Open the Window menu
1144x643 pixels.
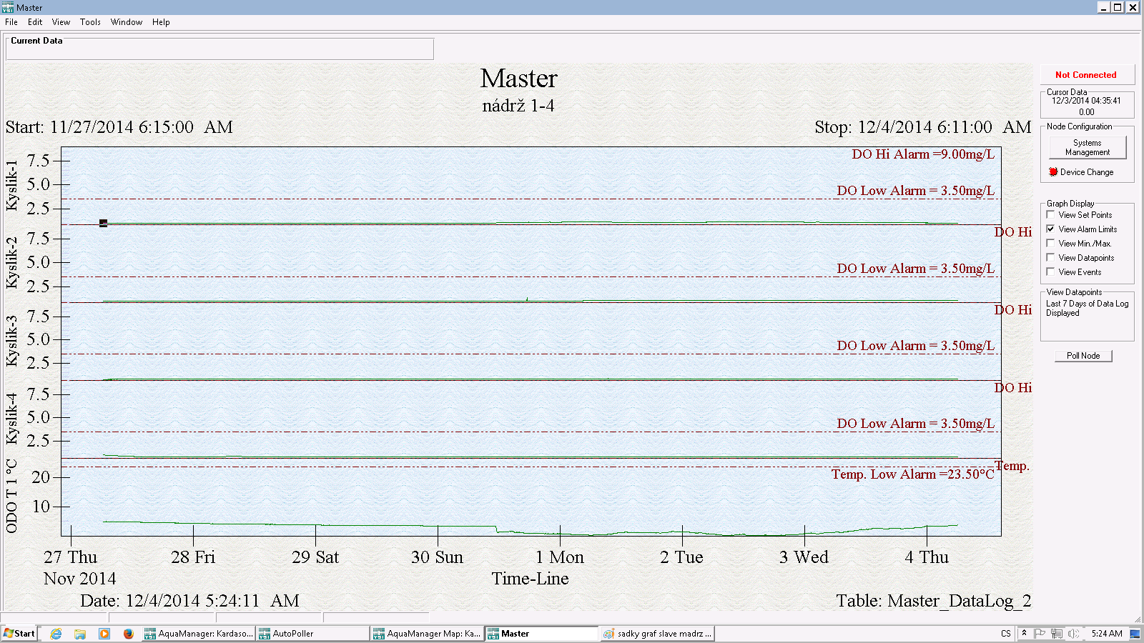(x=127, y=22)
